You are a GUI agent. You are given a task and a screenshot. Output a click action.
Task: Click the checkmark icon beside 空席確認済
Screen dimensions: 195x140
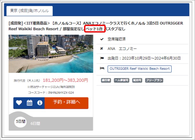[x=102, y=39]
